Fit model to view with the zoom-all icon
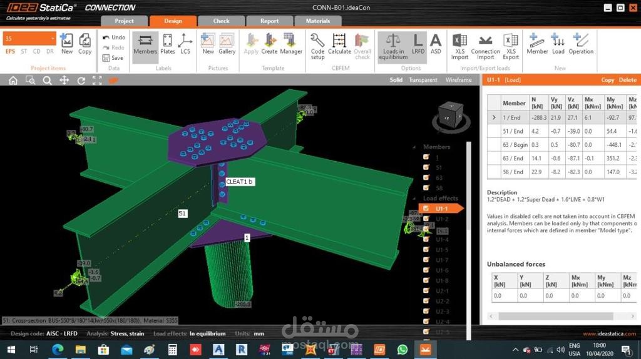641x359 pixels. tap(97, 81)
